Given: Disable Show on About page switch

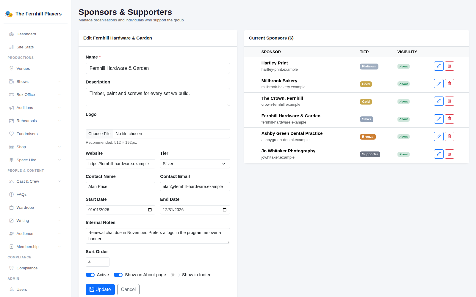Looking at the screenshot, I should coord(118,275).
